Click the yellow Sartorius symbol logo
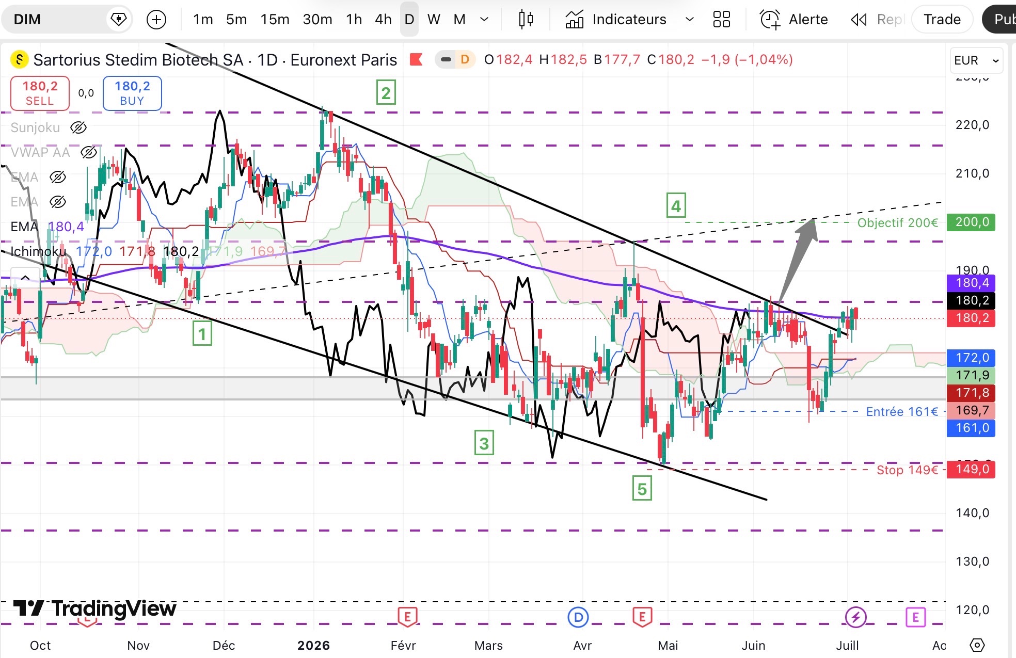 20,60
